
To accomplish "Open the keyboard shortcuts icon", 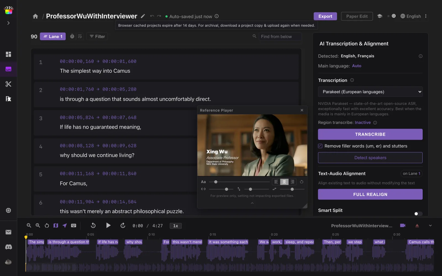I will [73, 225].
